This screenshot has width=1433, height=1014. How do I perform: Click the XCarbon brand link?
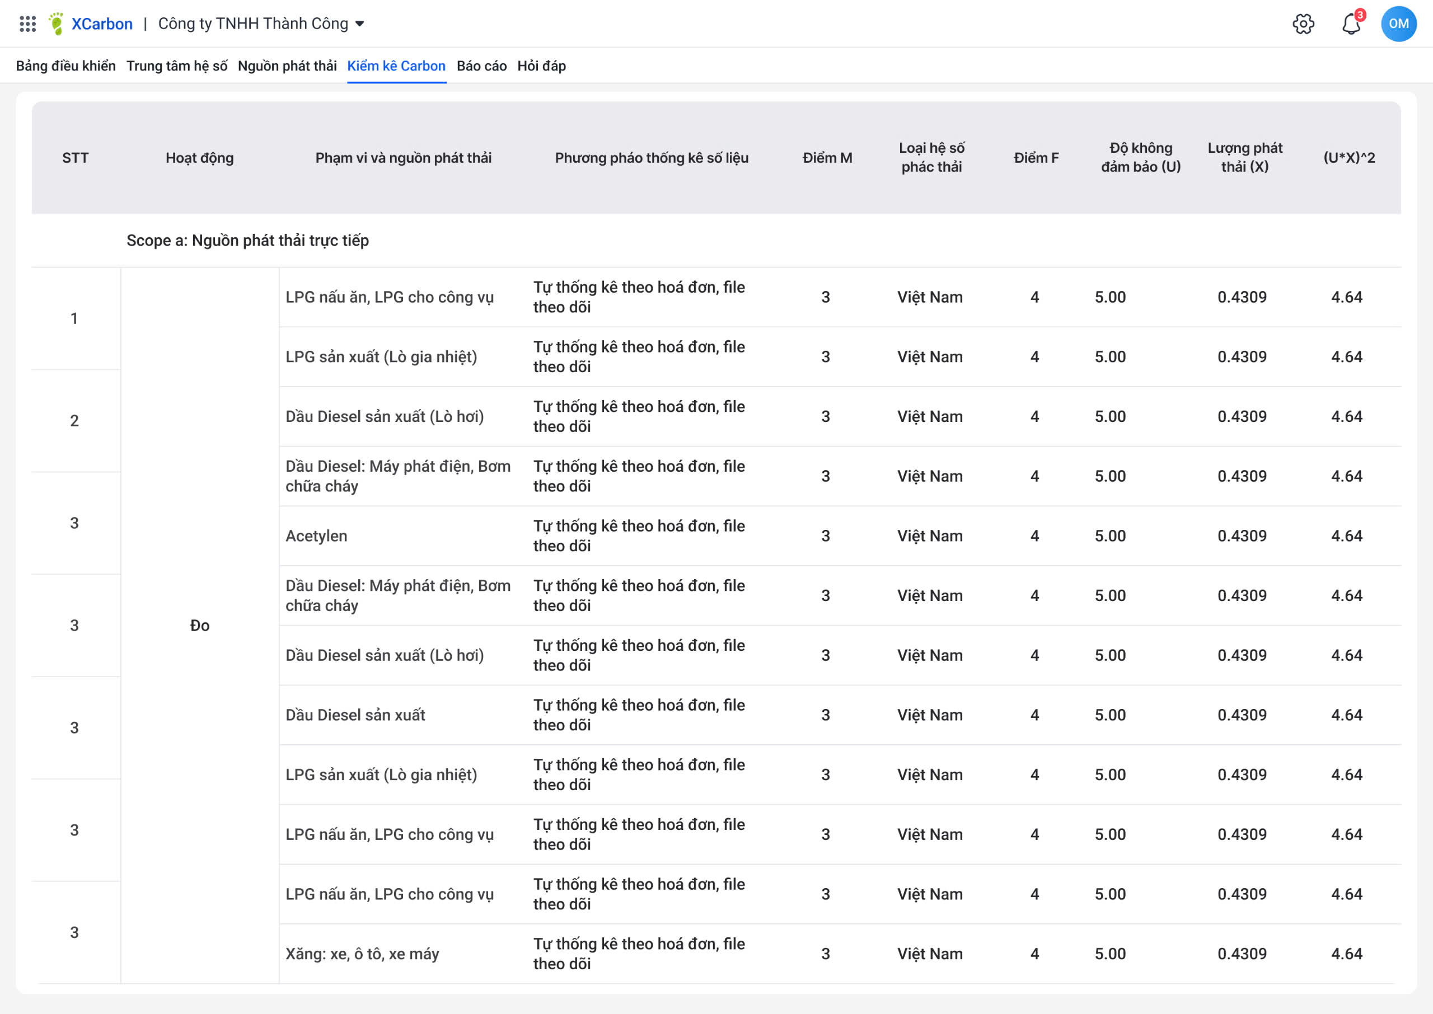coord(102,24)
